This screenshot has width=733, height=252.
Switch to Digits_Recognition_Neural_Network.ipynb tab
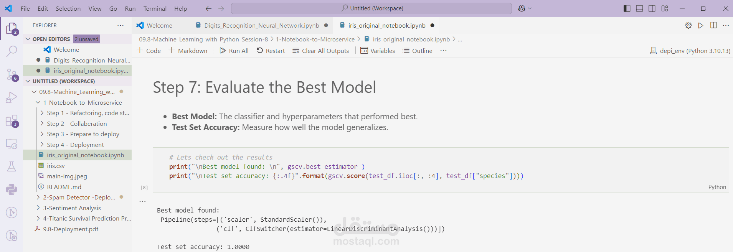[x=262, y=25]
